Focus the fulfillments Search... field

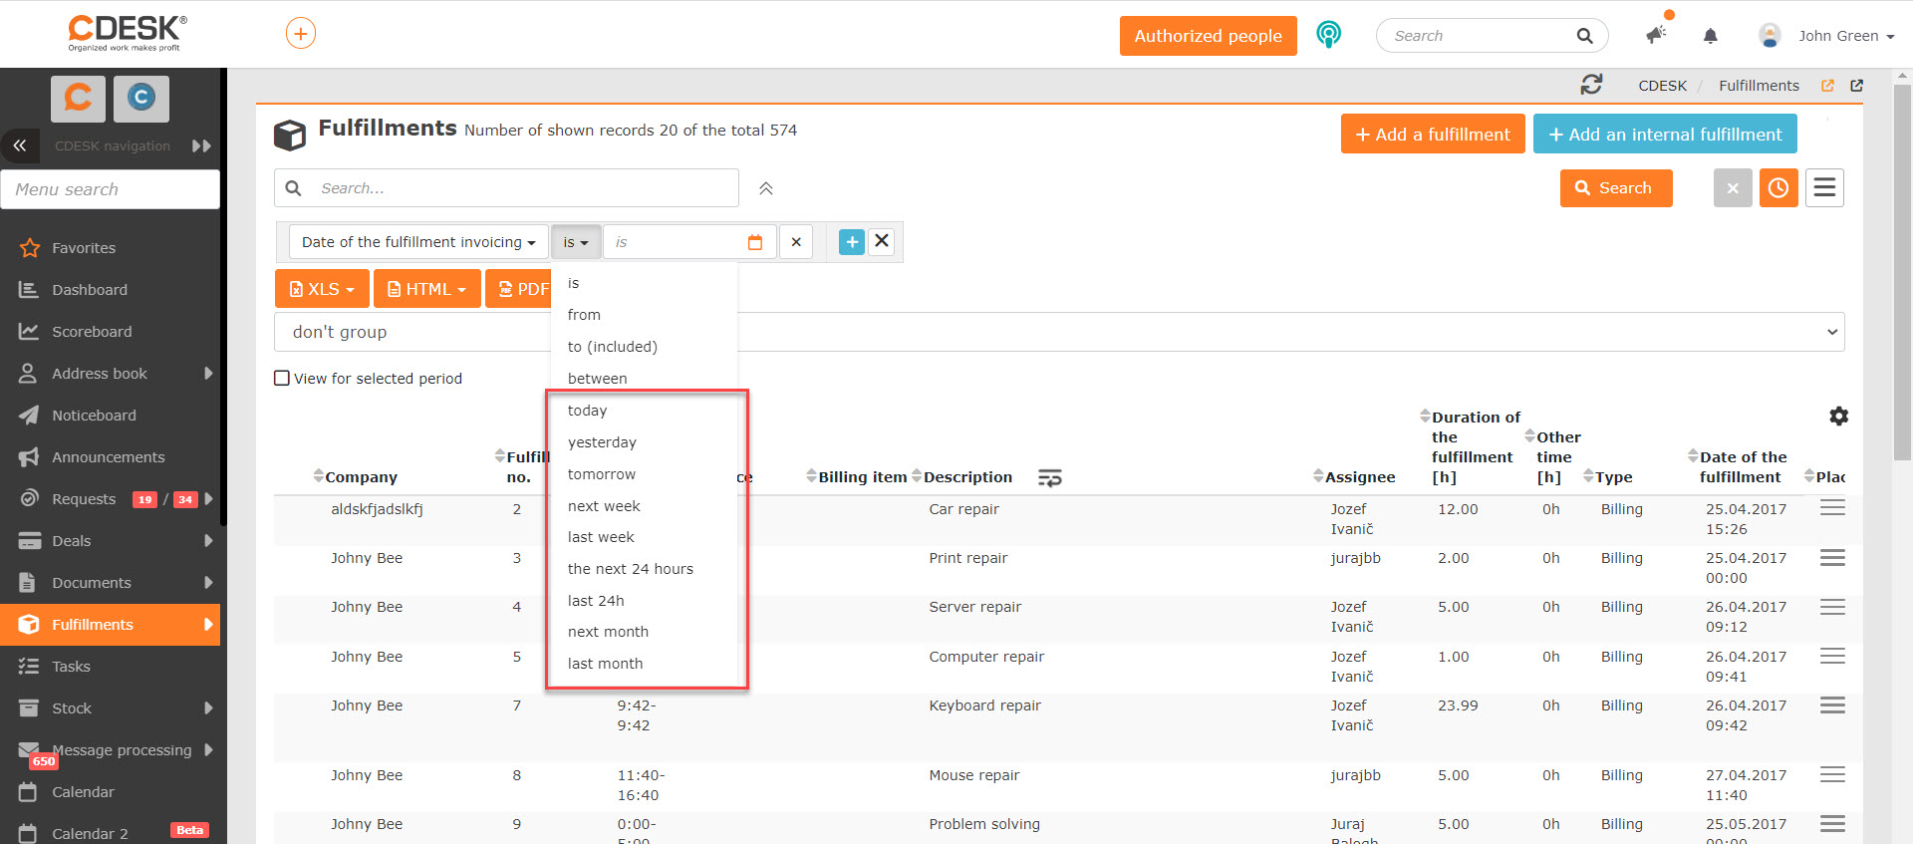(x=506, y=188)
